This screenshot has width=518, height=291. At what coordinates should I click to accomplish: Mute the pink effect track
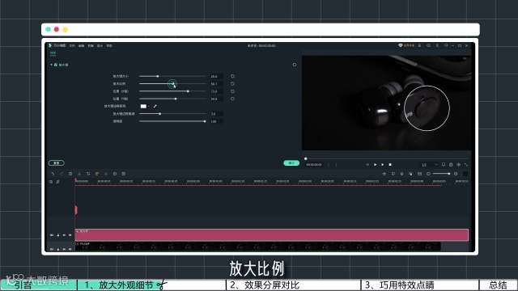click(64, 235)
